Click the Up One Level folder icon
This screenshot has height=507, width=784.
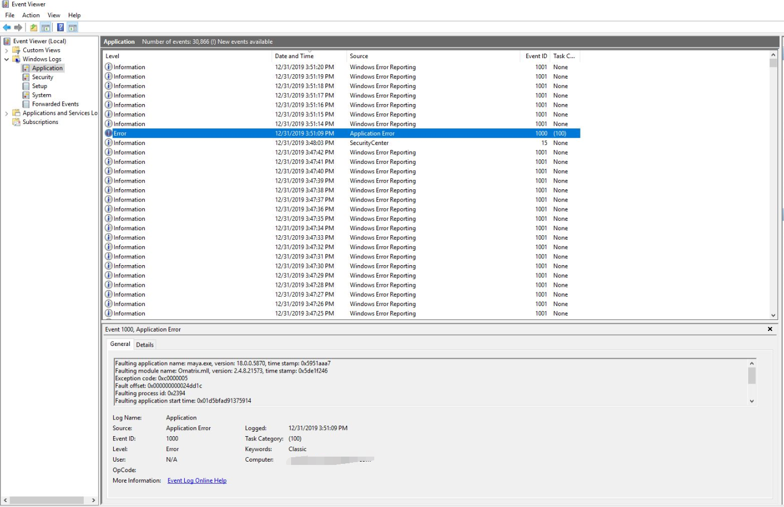click(34, 28)
